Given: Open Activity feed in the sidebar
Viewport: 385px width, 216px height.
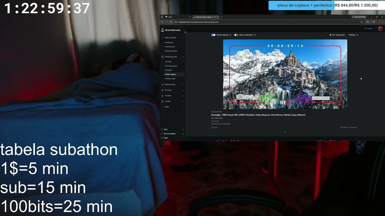Looking at the screenshot, I should 170,46.
